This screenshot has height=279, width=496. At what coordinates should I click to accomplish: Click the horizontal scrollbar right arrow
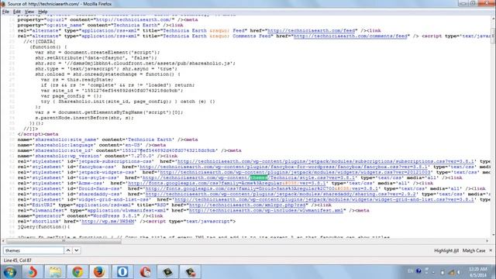tap(487, 241)
